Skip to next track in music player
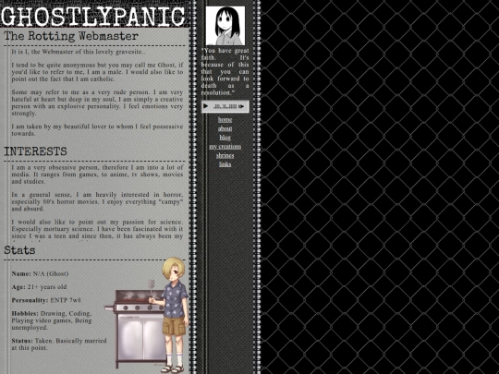Viewport: 499px width, 374px height. (x=241, y=106)
